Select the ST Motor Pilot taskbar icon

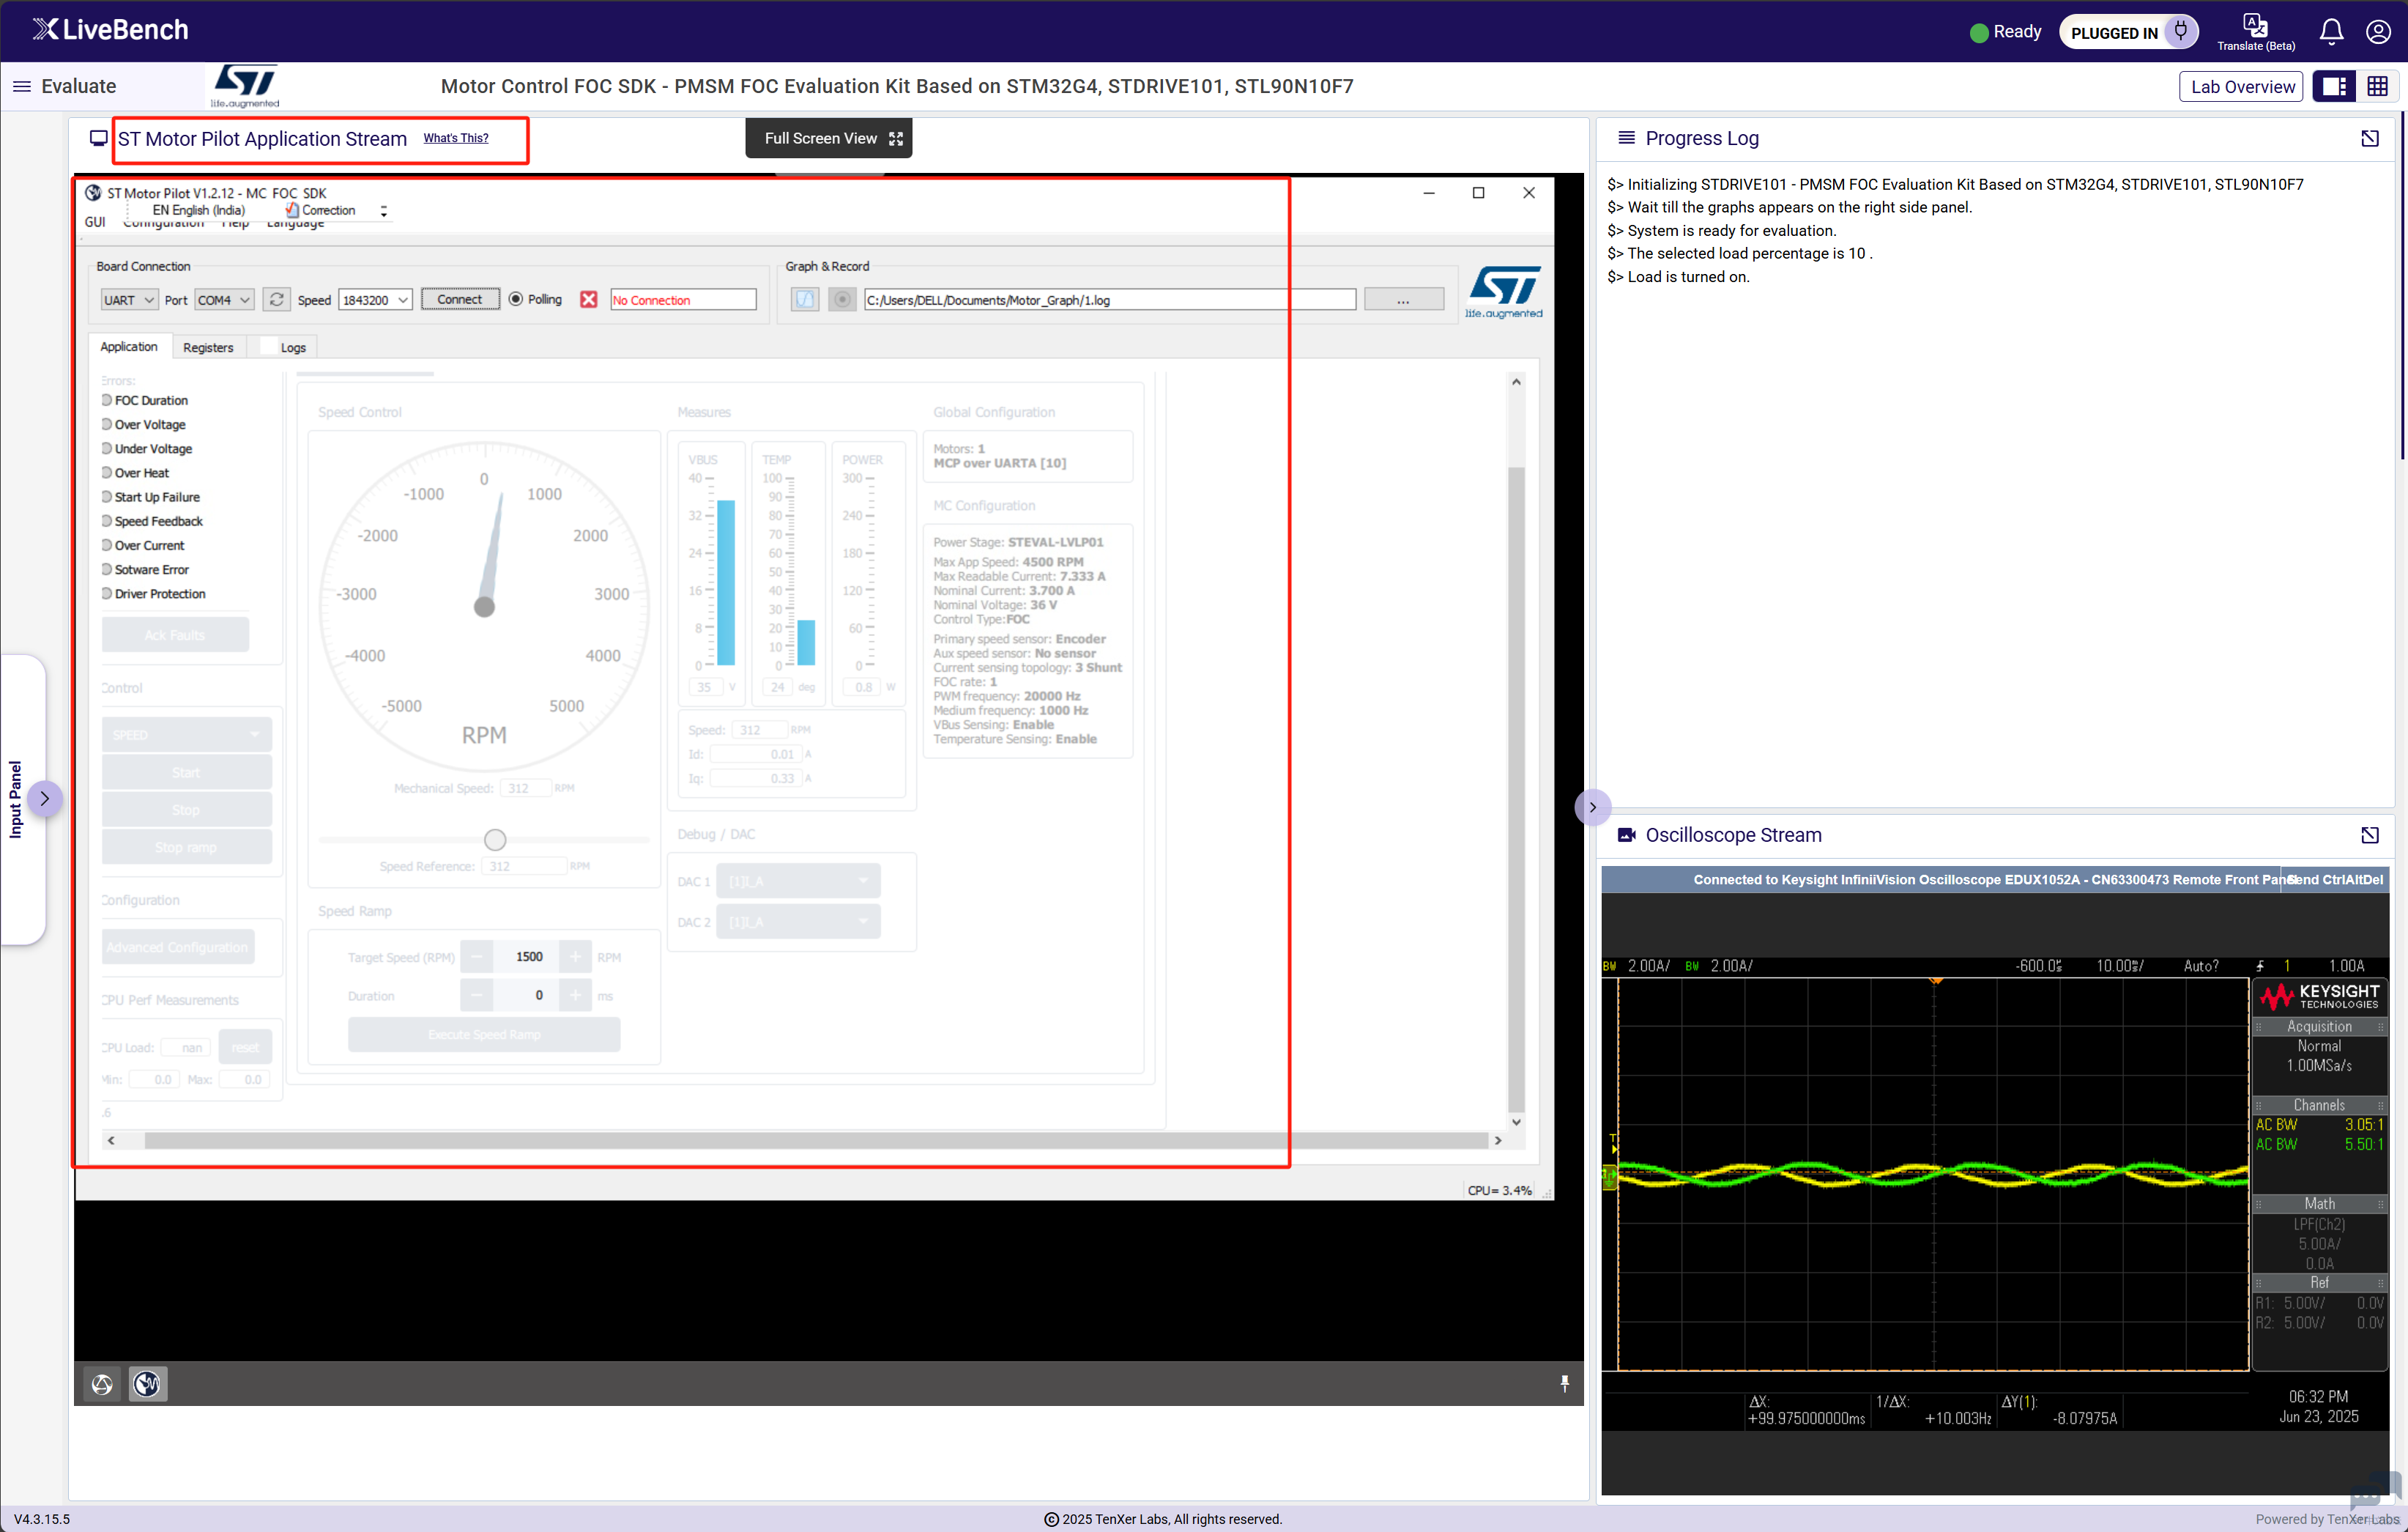(147, 1384)
